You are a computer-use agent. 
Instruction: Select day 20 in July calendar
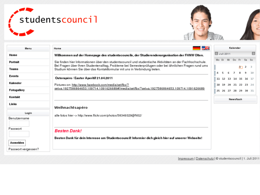[229, 85]
